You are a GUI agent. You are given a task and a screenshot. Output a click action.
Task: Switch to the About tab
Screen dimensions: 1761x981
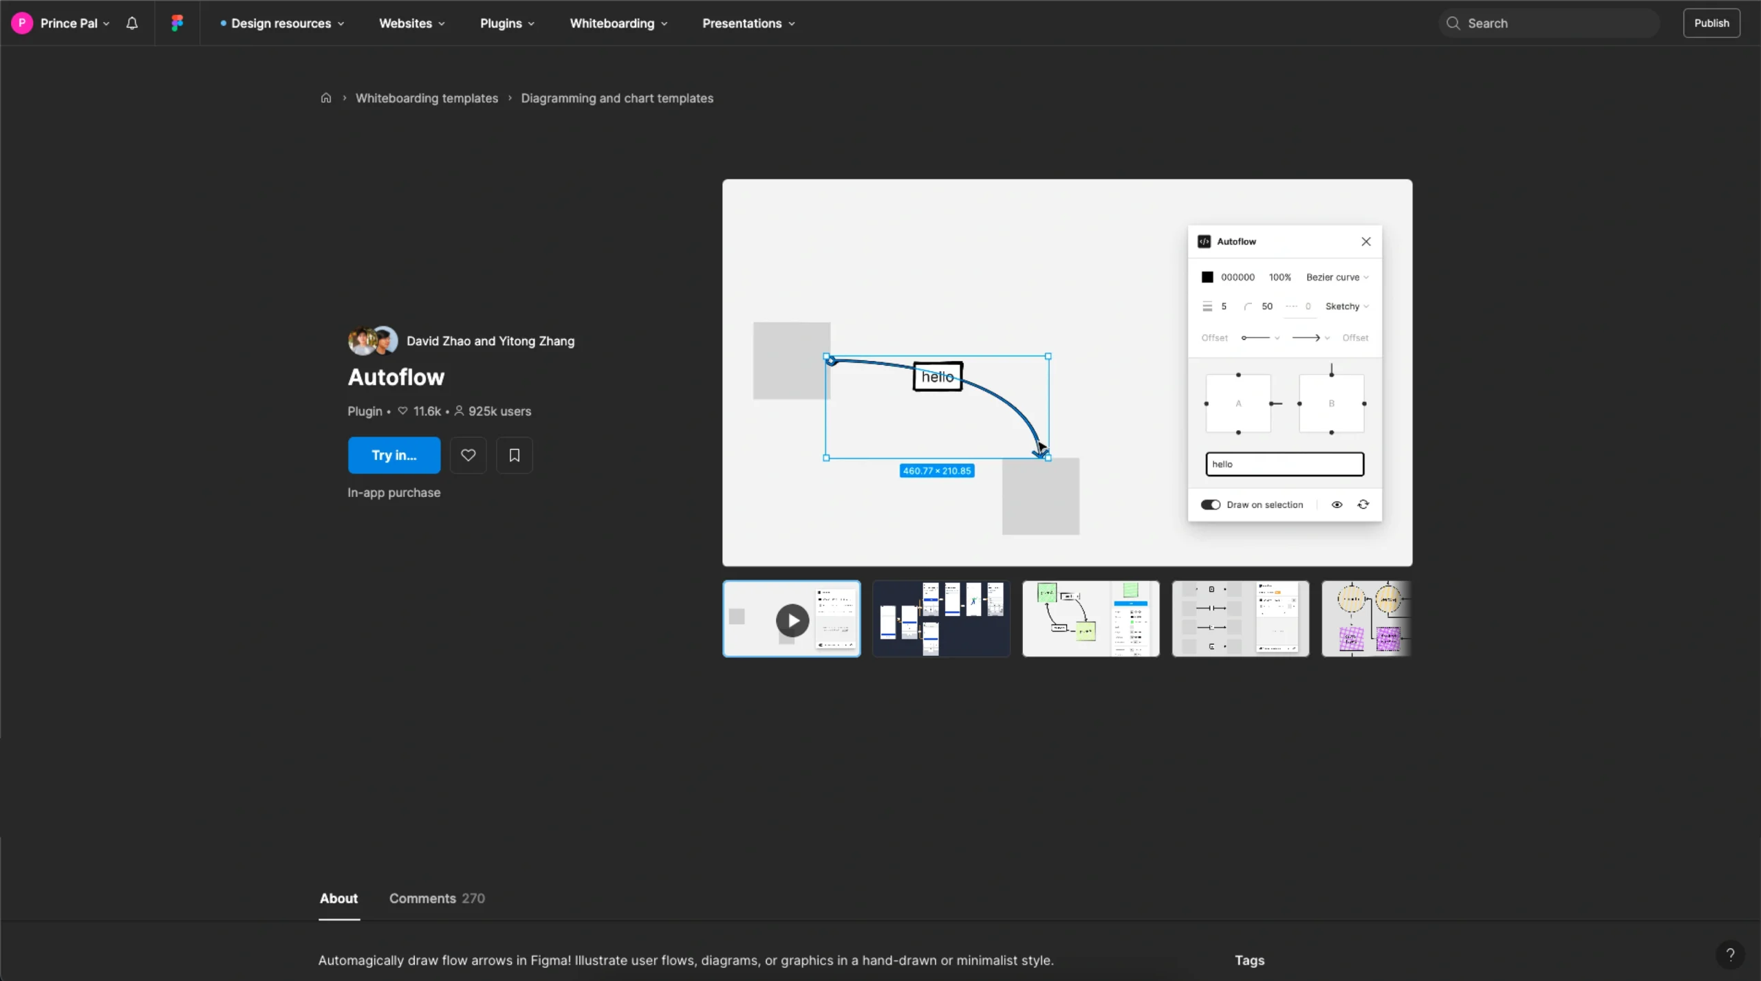338,899
